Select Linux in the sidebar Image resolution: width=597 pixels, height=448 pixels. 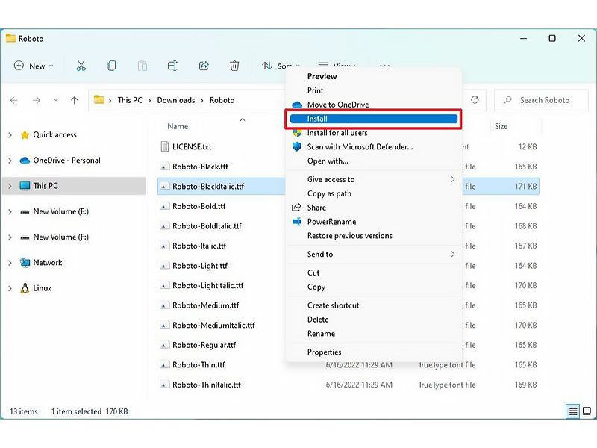point(43,288)
